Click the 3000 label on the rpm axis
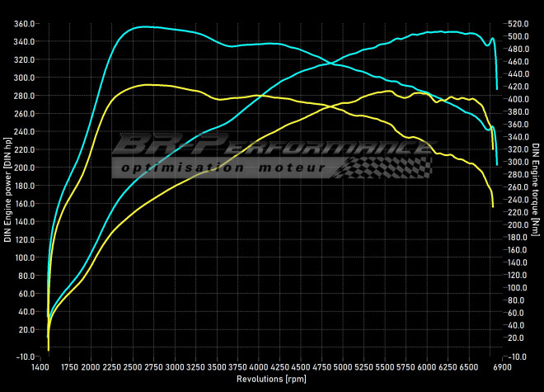Viewport: 544px width, 392px height. click(x=174, y=366)
